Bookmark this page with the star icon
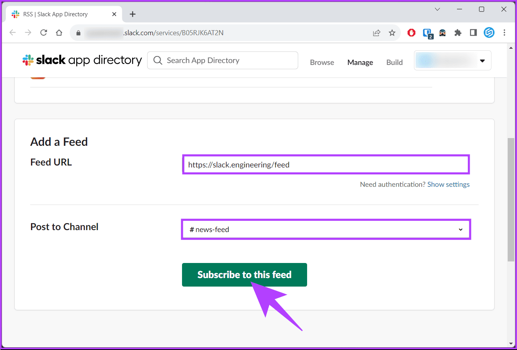517x350 pixels. (392, 33)
